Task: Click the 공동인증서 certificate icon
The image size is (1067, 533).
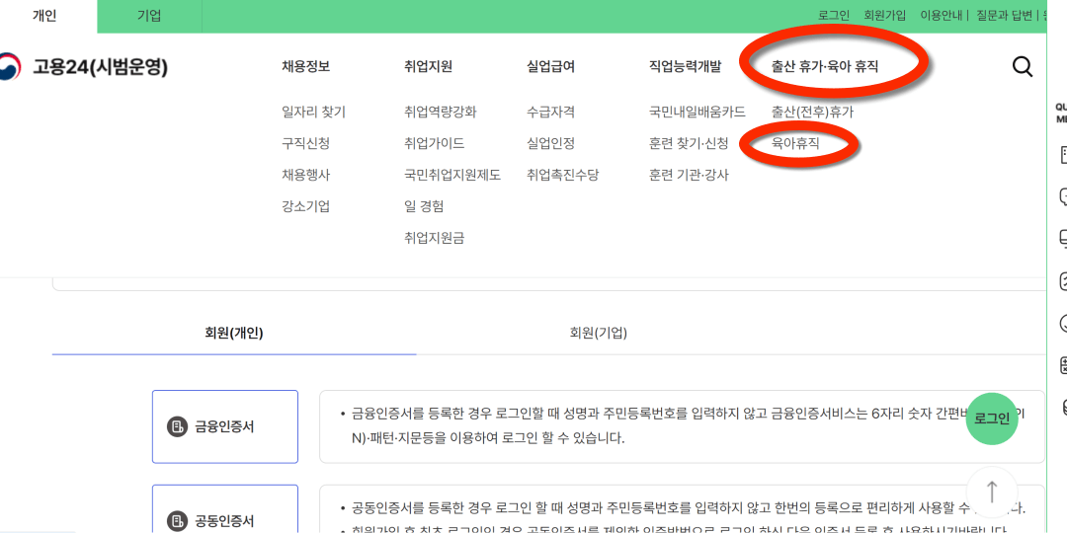Action: (177, 521)
